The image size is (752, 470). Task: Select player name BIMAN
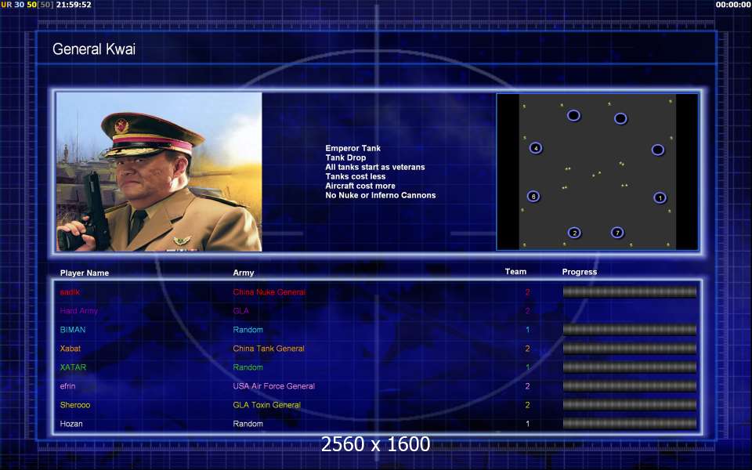pyautogui.click(x=73, y=330)
